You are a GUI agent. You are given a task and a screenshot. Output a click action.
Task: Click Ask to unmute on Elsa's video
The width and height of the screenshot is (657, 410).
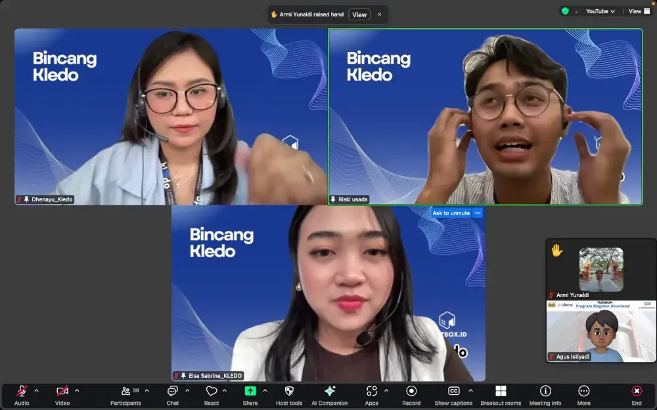click(x=451, y=213)
